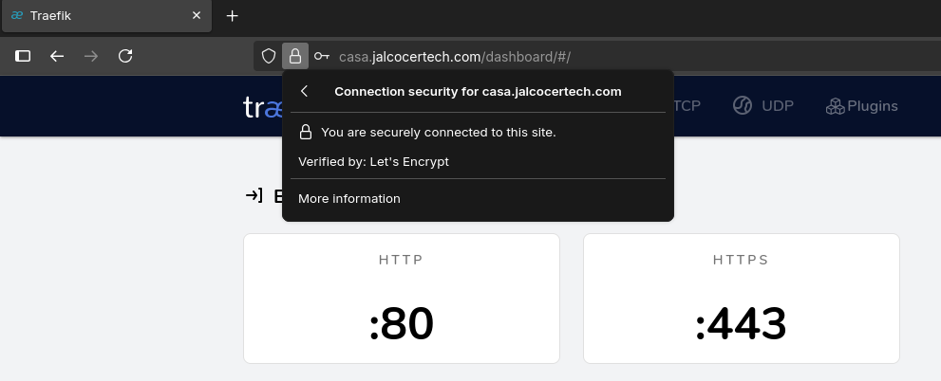Select the Traefik browser tab
This screenshot has width=941, height=381.
click(x=95, y=16)
